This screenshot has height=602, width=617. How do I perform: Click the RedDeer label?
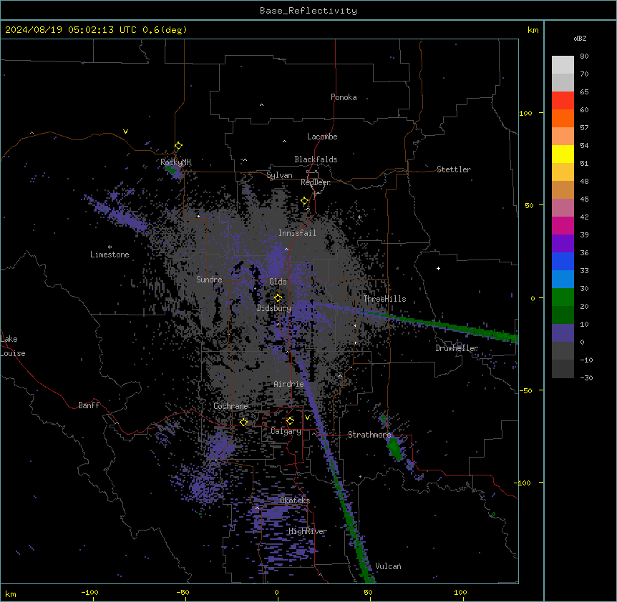point(316,182)
